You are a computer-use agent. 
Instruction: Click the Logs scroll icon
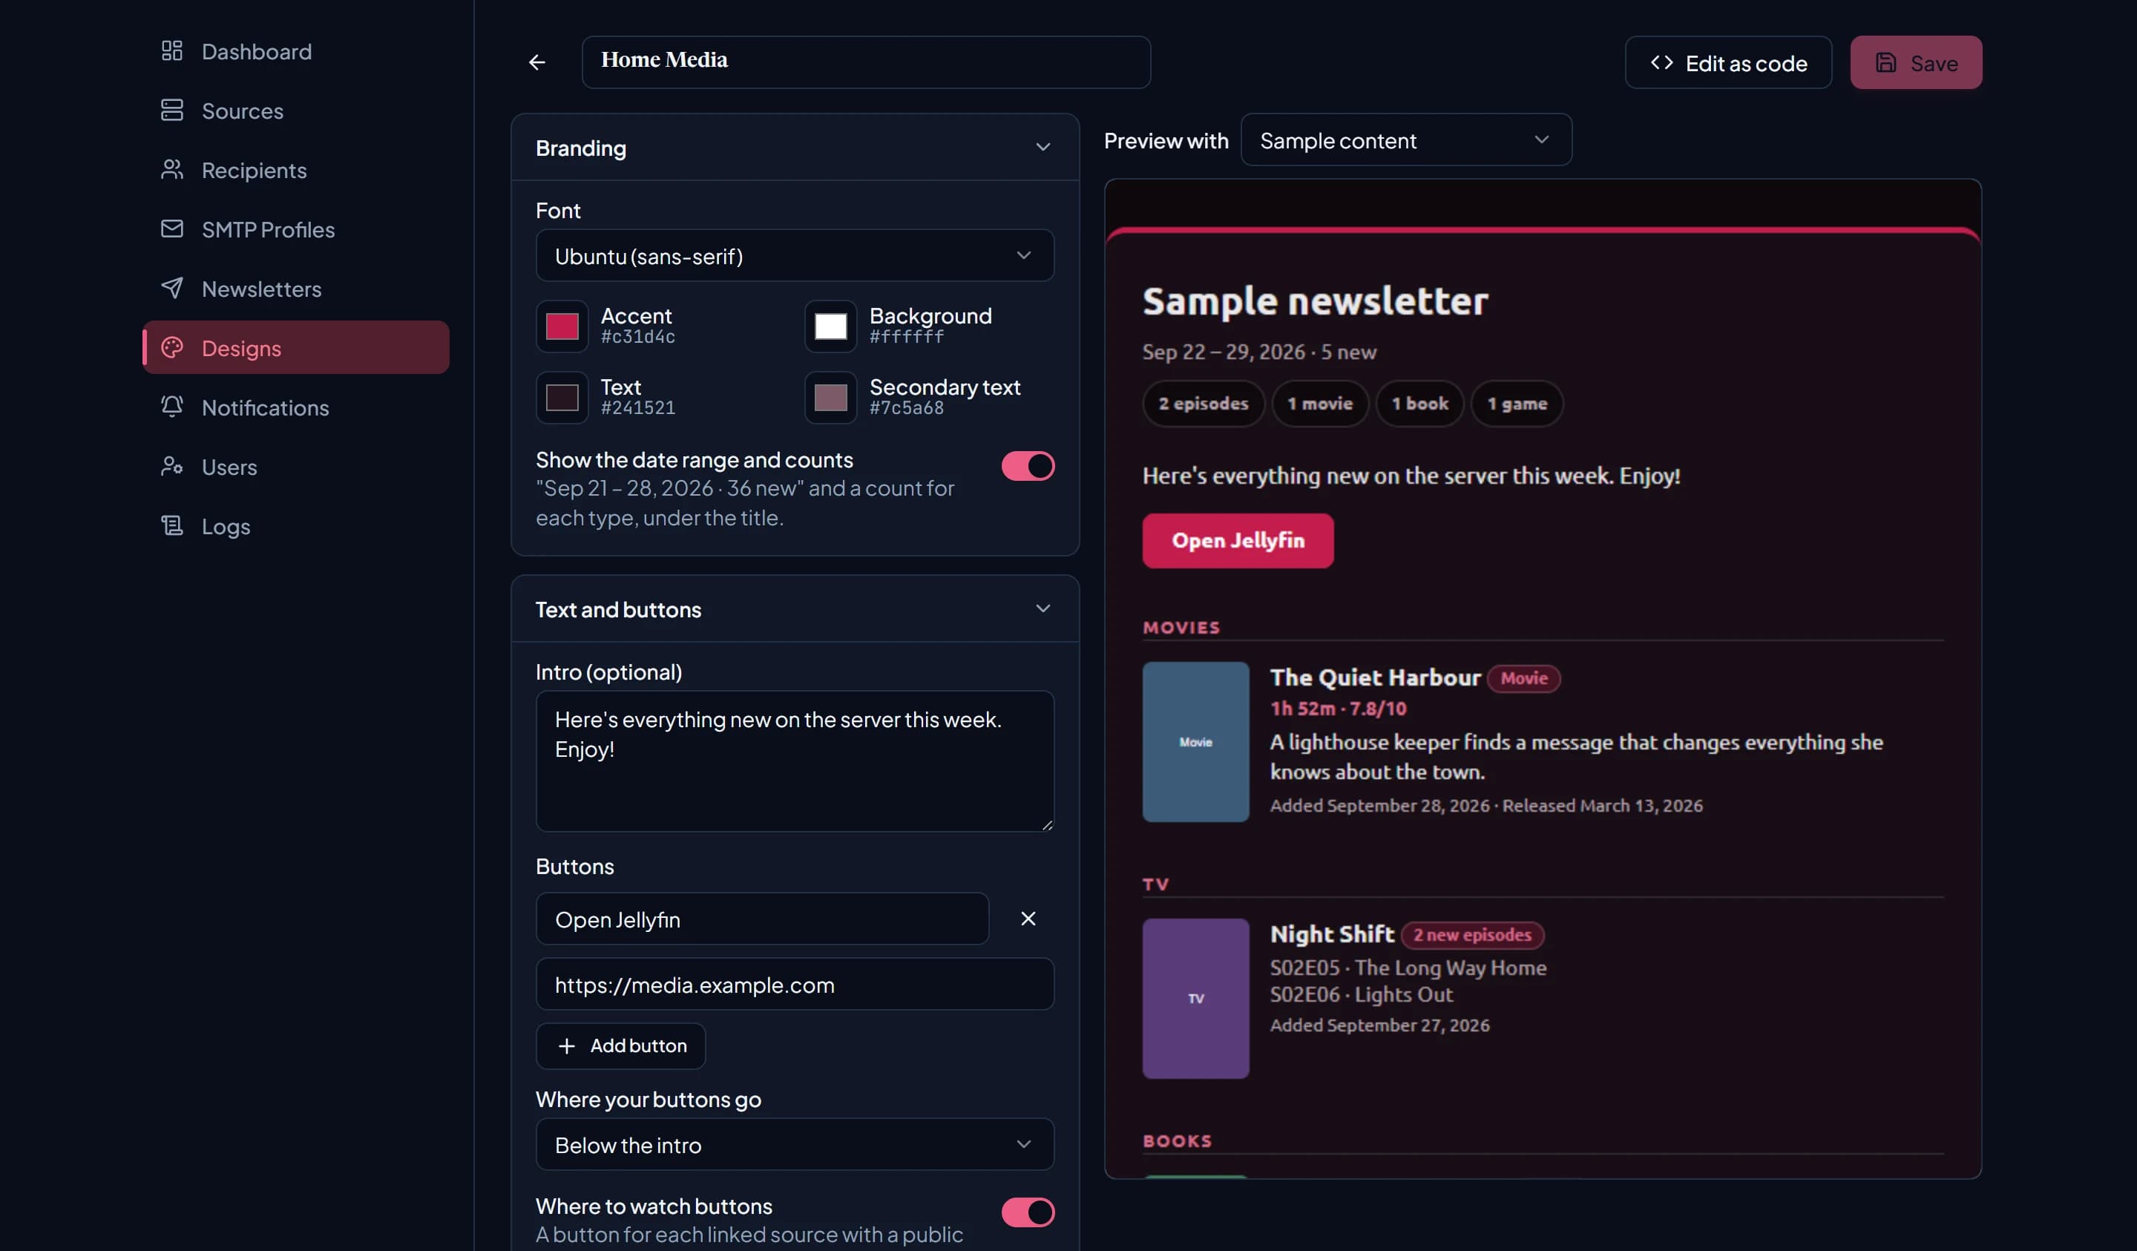click(x=172, y=526)
